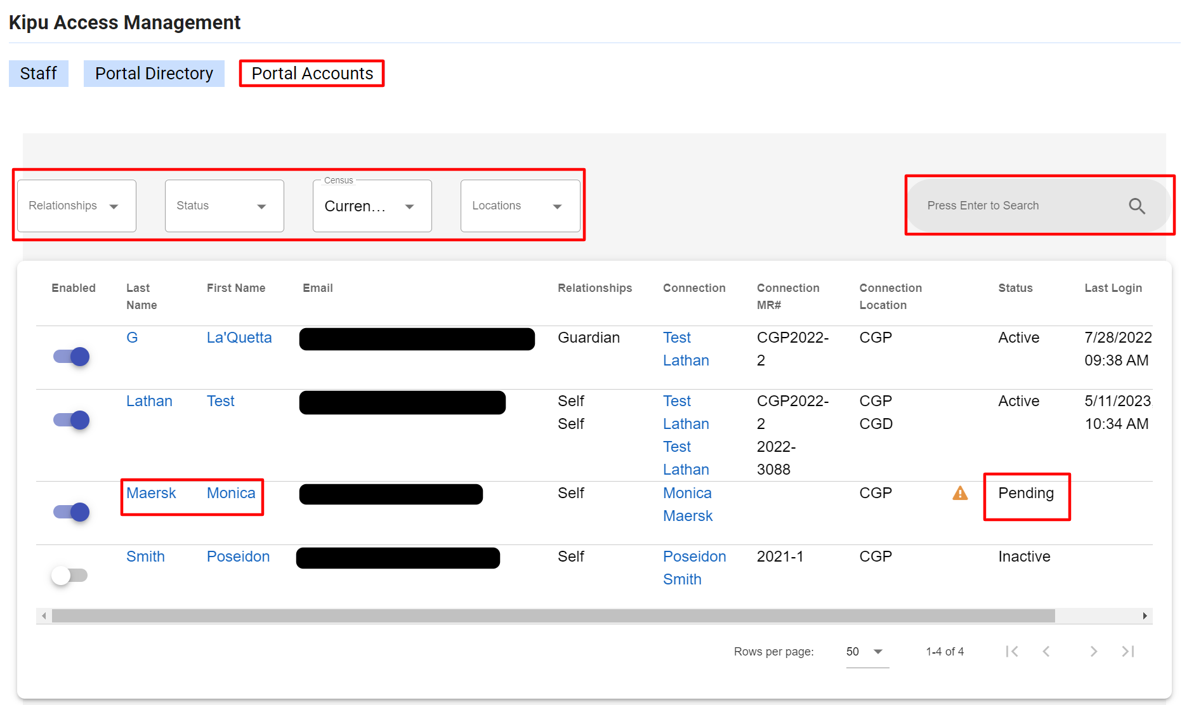Enable the toggle for Poseidon Smith
1182x705 pixels.
(70, 576)
